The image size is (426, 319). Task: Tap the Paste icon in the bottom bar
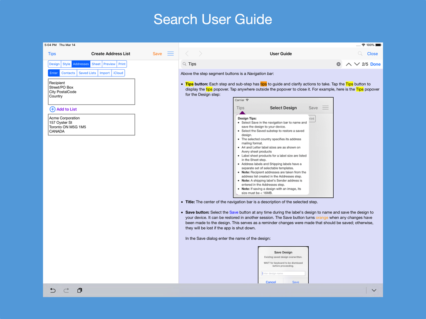tap(79, 290)
